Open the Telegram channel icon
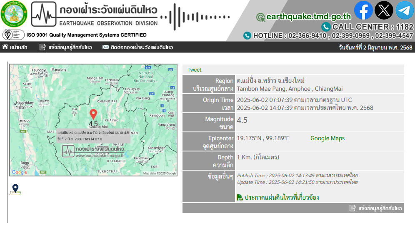The image size is (415, 233). pyautogui.click(x=405, y=10)
